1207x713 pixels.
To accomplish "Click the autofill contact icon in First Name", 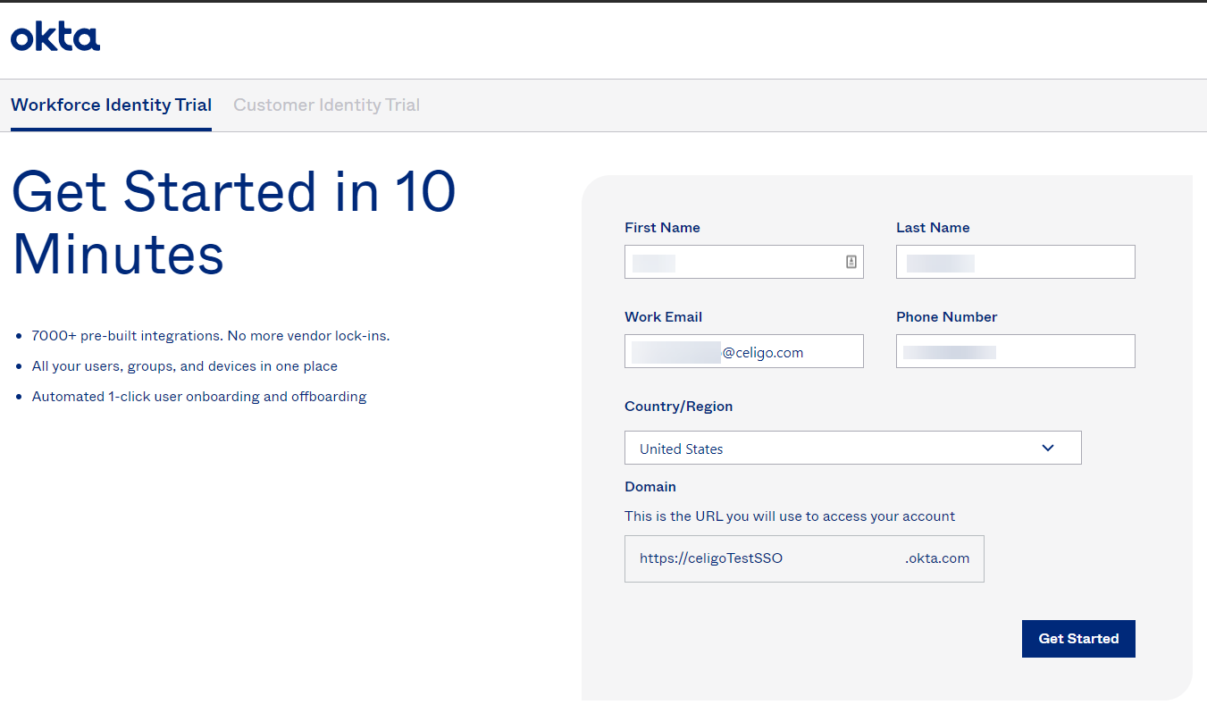I will [x=851, y=262].
